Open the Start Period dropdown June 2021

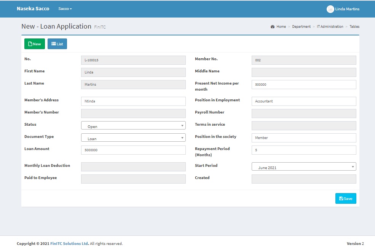[304, 167]
